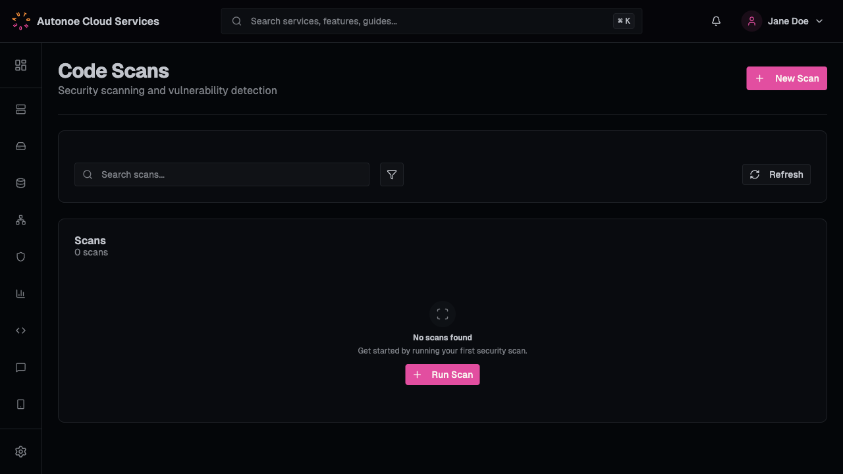Image resolution: width=843 pixels, height=474 pixels.
Task: Click Jane Doe's user avatar icon
Action: [751, 21]
